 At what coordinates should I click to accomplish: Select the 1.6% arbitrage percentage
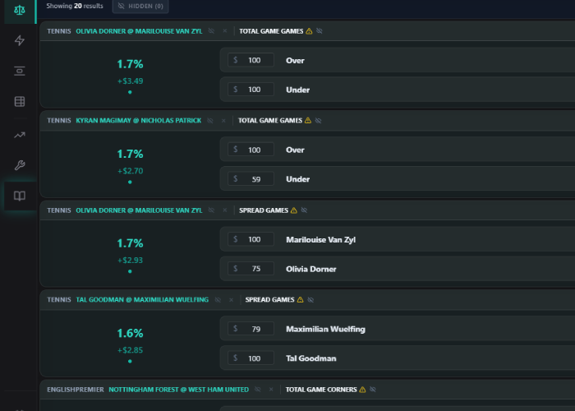pyautogui.click(x=130, y=333)
